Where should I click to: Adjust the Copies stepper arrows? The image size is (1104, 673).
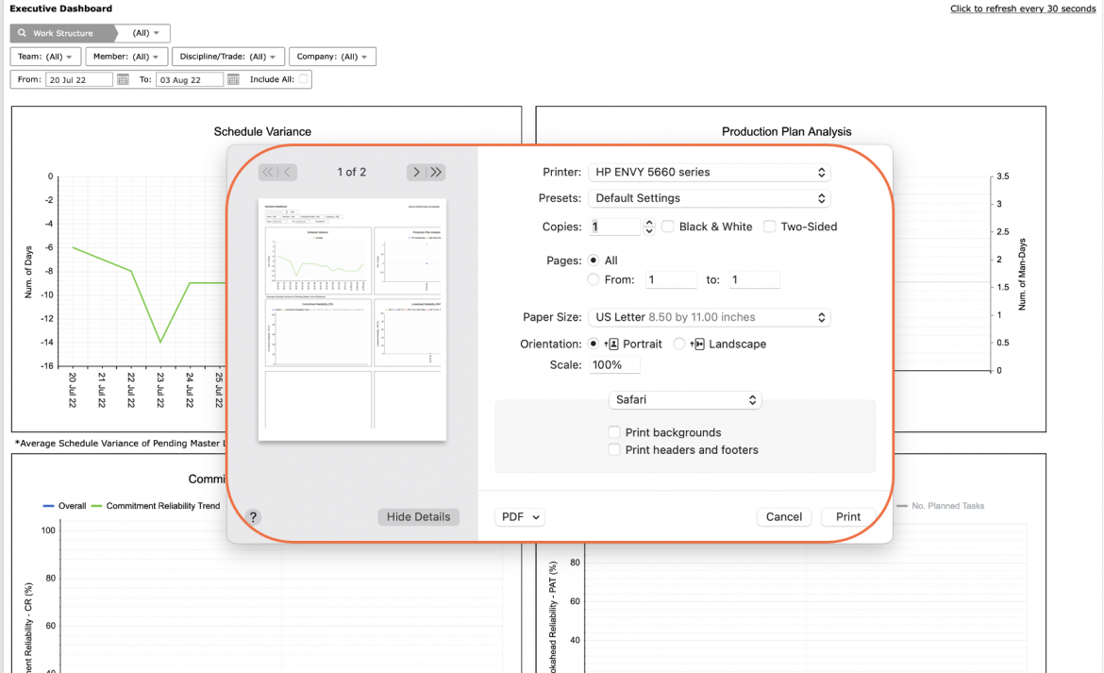[x=649, y=227]
